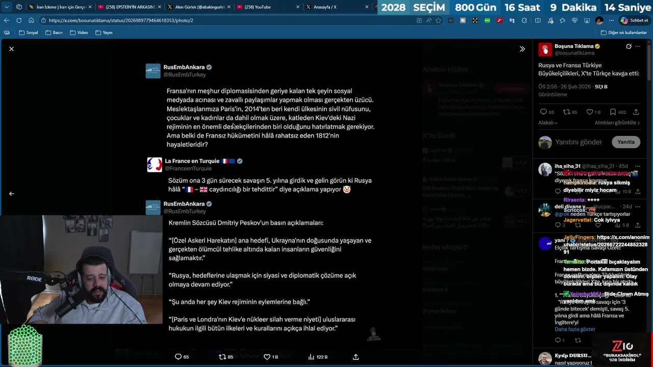This screenshot has width=653, height=367.
Task: Open the Boşuna Tıklama avatar
Action: (x=545, y=49)
